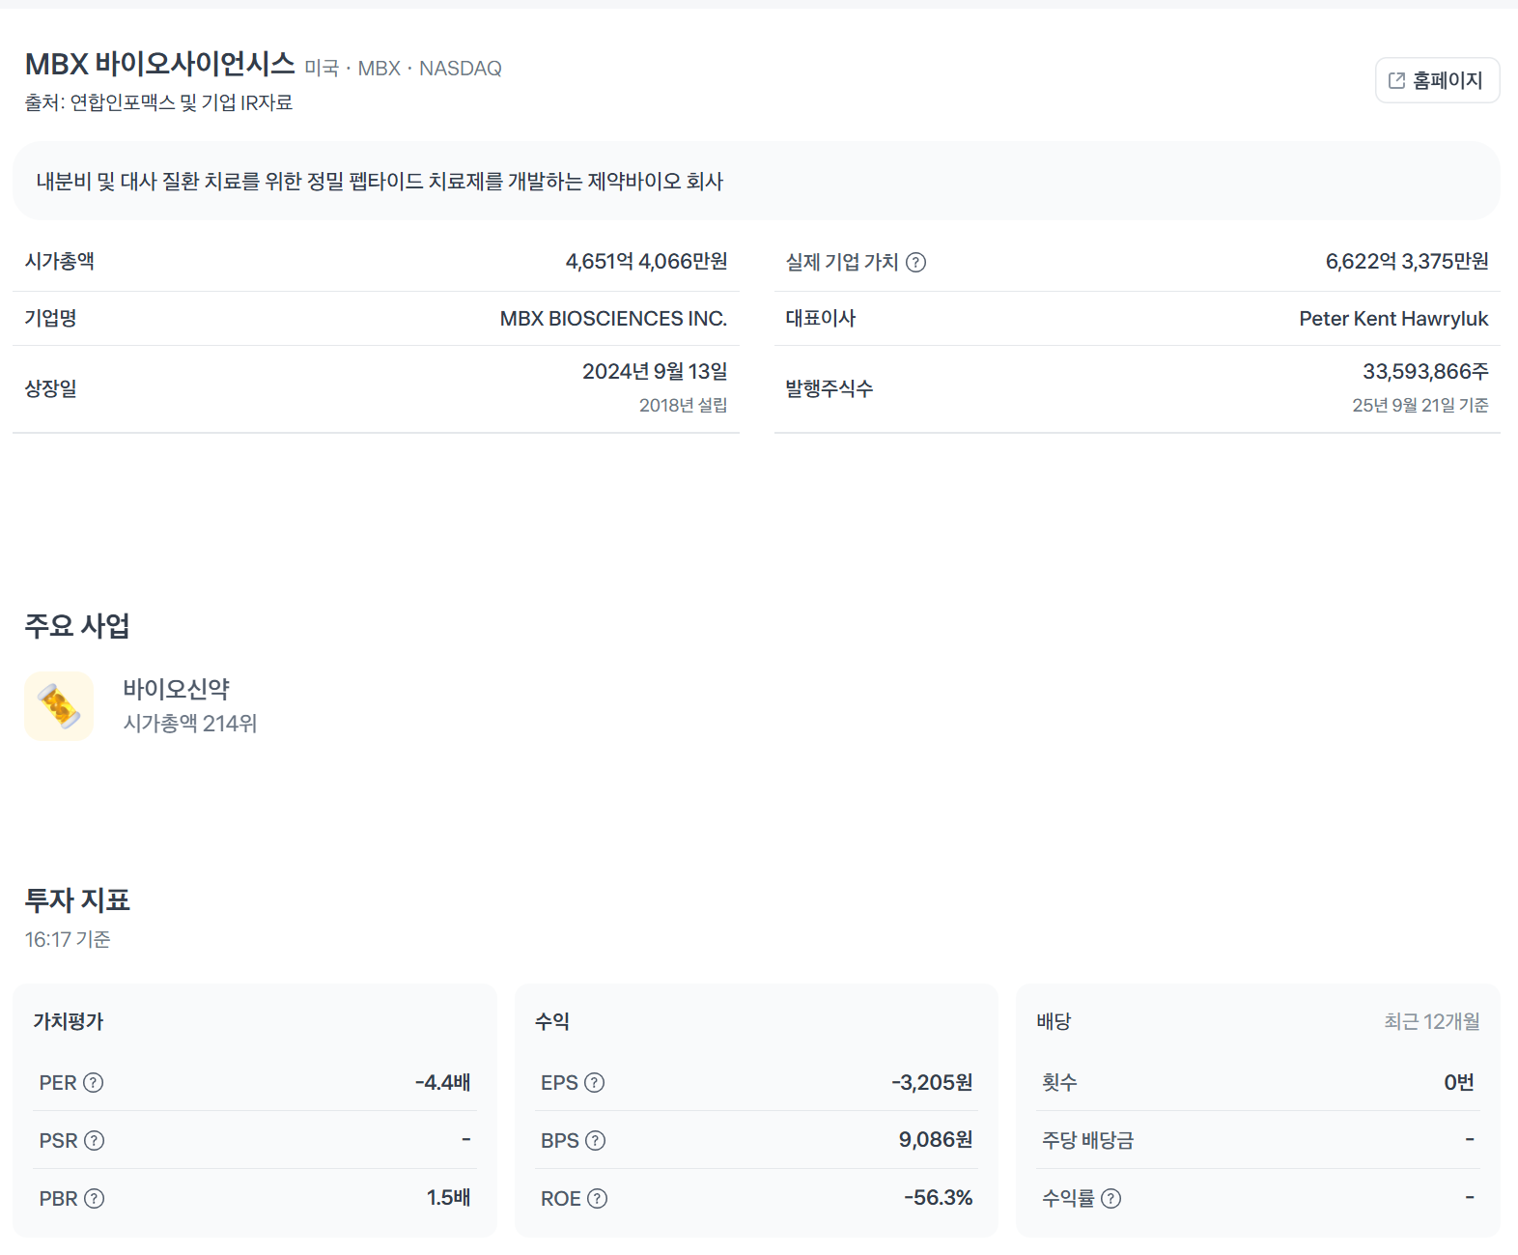The width and height of the screenshot is (1518, 1255).
Task: Click the PBR help icon
Action: pyautogui.click(x=95, y=1198)
